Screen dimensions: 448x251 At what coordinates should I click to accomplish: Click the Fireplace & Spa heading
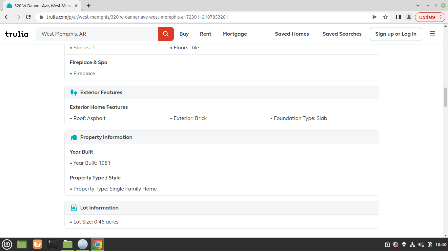89,62
